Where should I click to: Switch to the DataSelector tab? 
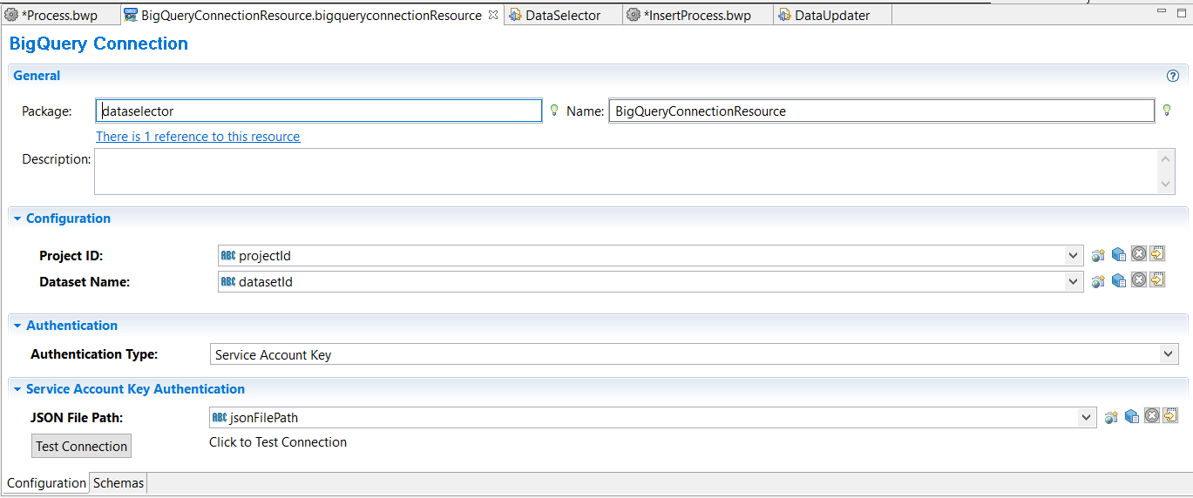pyautogui.click(x=563, y=15)
